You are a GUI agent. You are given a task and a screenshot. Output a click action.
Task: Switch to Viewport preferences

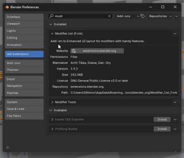pos(24,24)
